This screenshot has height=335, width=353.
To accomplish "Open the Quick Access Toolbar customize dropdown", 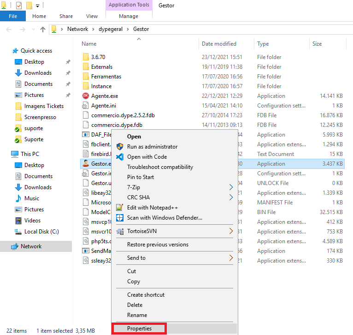I will pos(37,6).
